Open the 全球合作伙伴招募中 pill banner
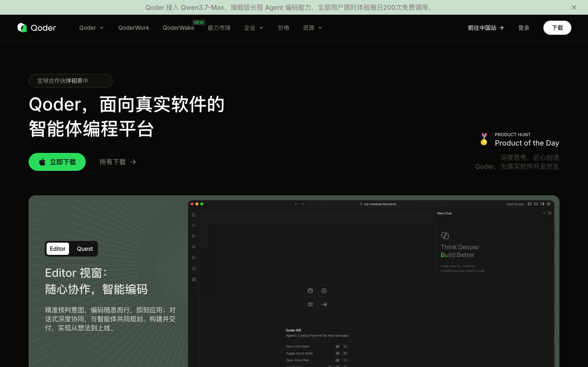Viewport: 588px width, 367px height. (71, 81)
